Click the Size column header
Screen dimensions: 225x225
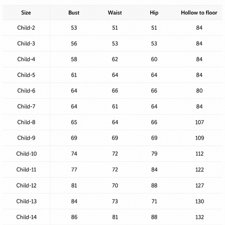(26, 12)
